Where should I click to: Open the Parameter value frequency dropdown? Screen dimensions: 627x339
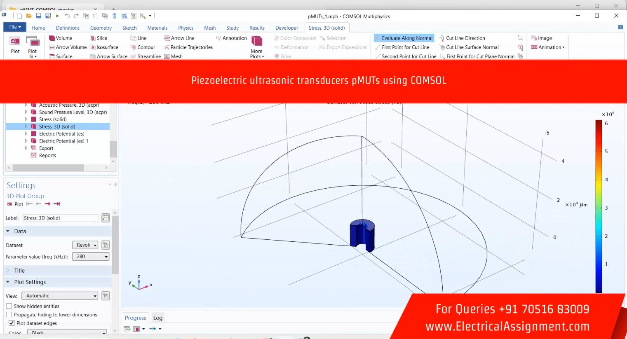[90, 257]
